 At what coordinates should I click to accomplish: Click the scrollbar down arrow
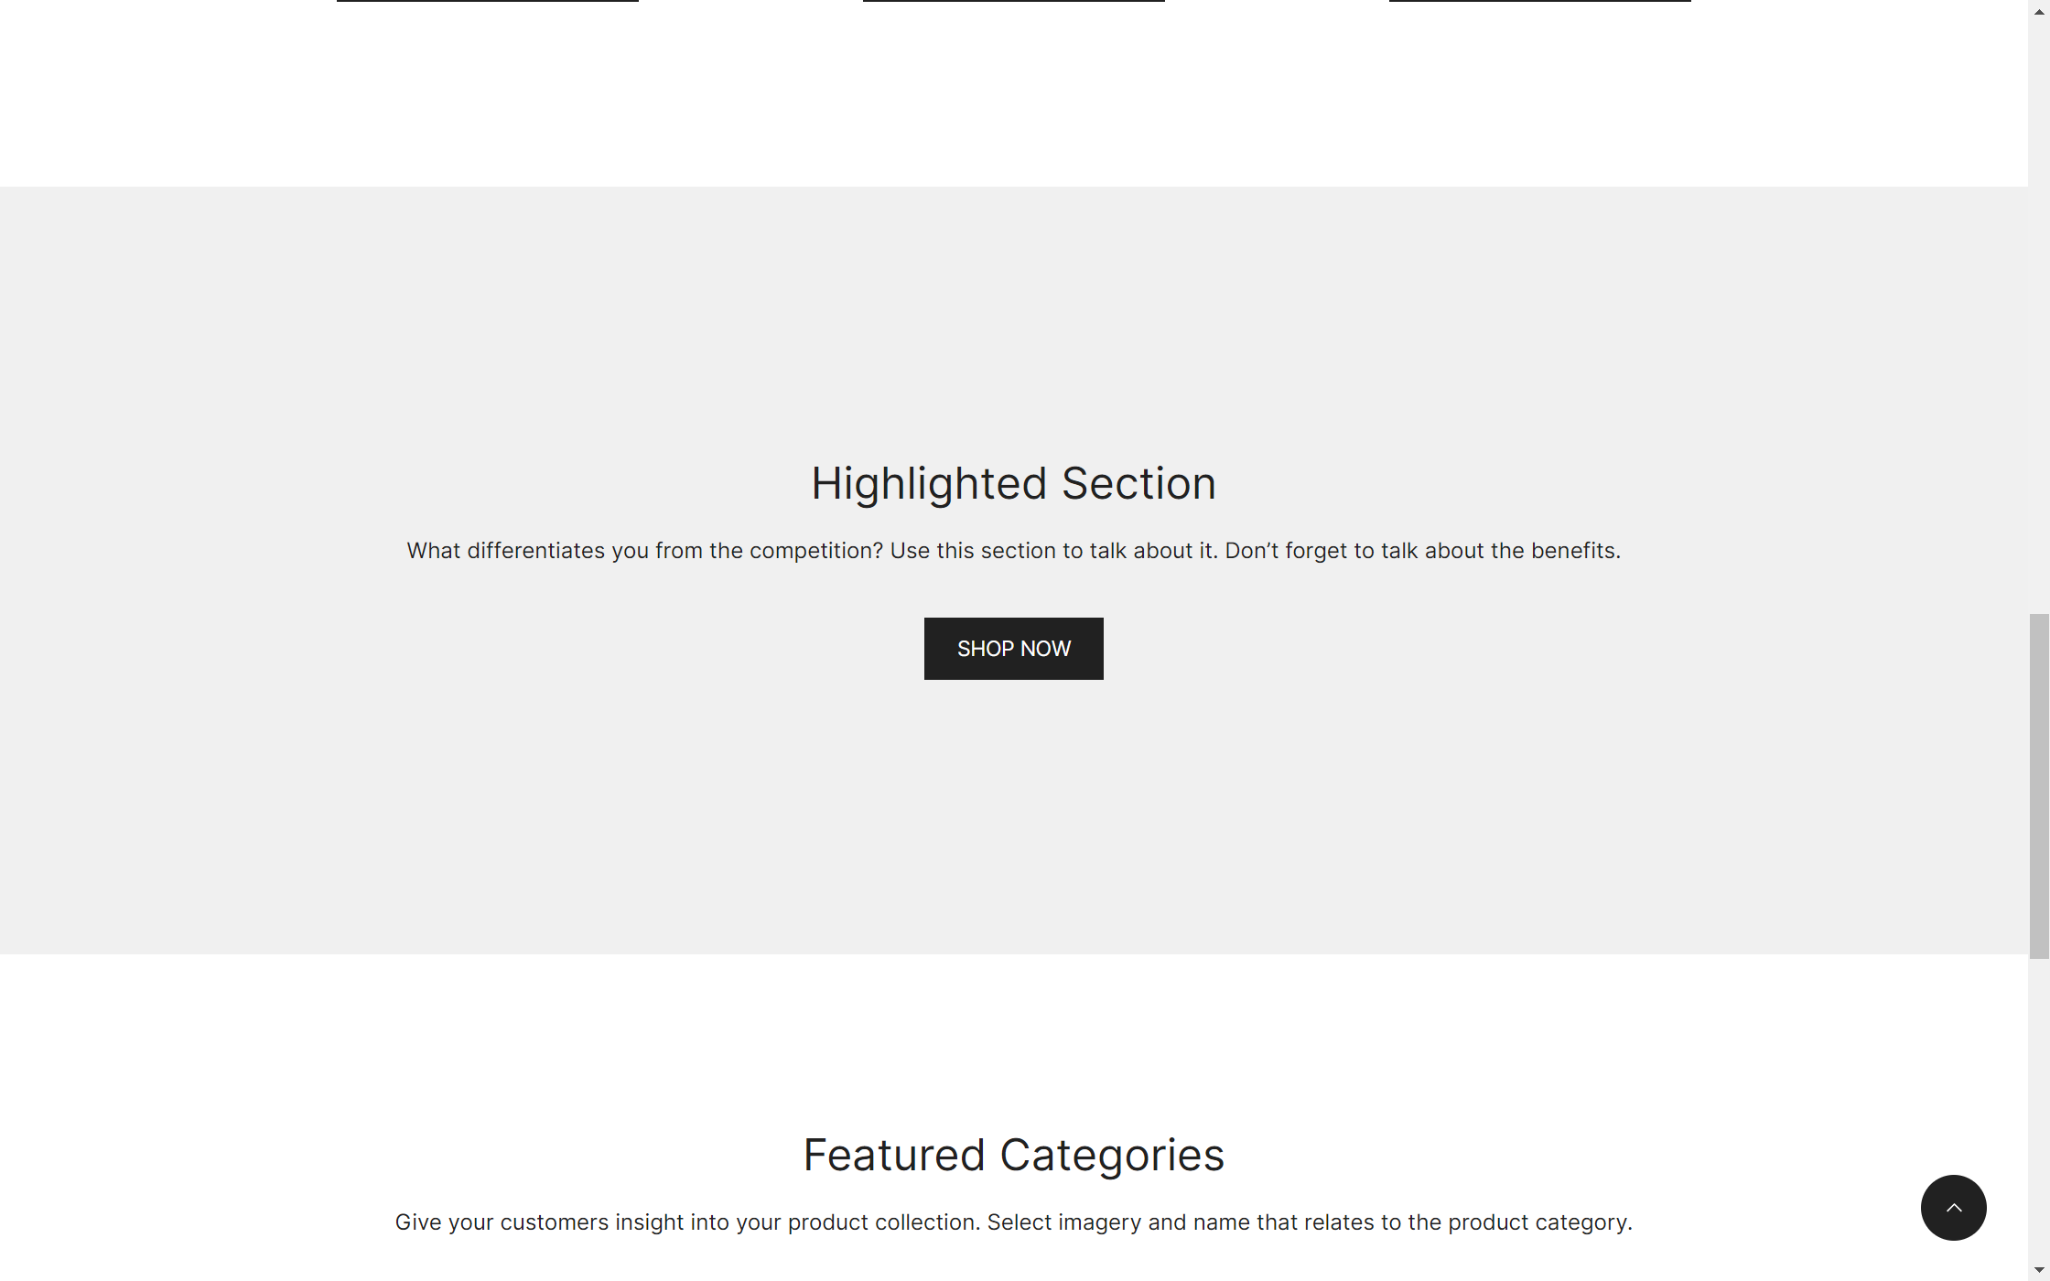(2039, 1270)
